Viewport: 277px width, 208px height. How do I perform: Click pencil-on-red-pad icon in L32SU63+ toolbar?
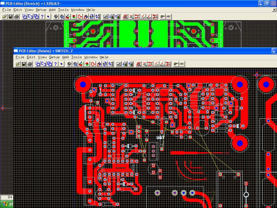click(68, 17)
